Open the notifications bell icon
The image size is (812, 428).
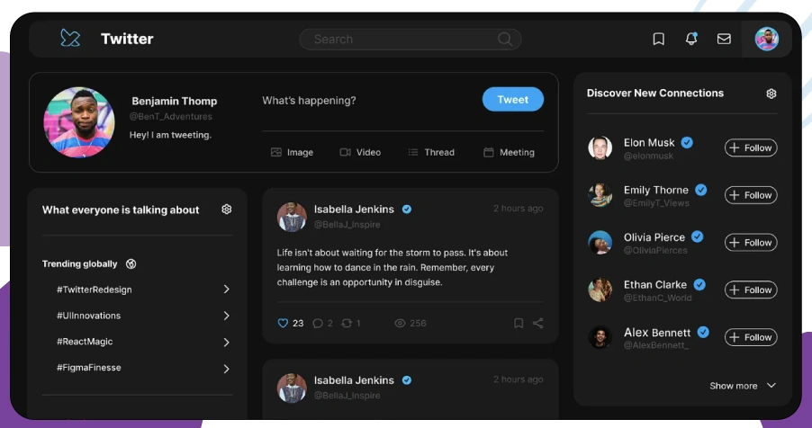pyautogui.click(x=691, y=39)
